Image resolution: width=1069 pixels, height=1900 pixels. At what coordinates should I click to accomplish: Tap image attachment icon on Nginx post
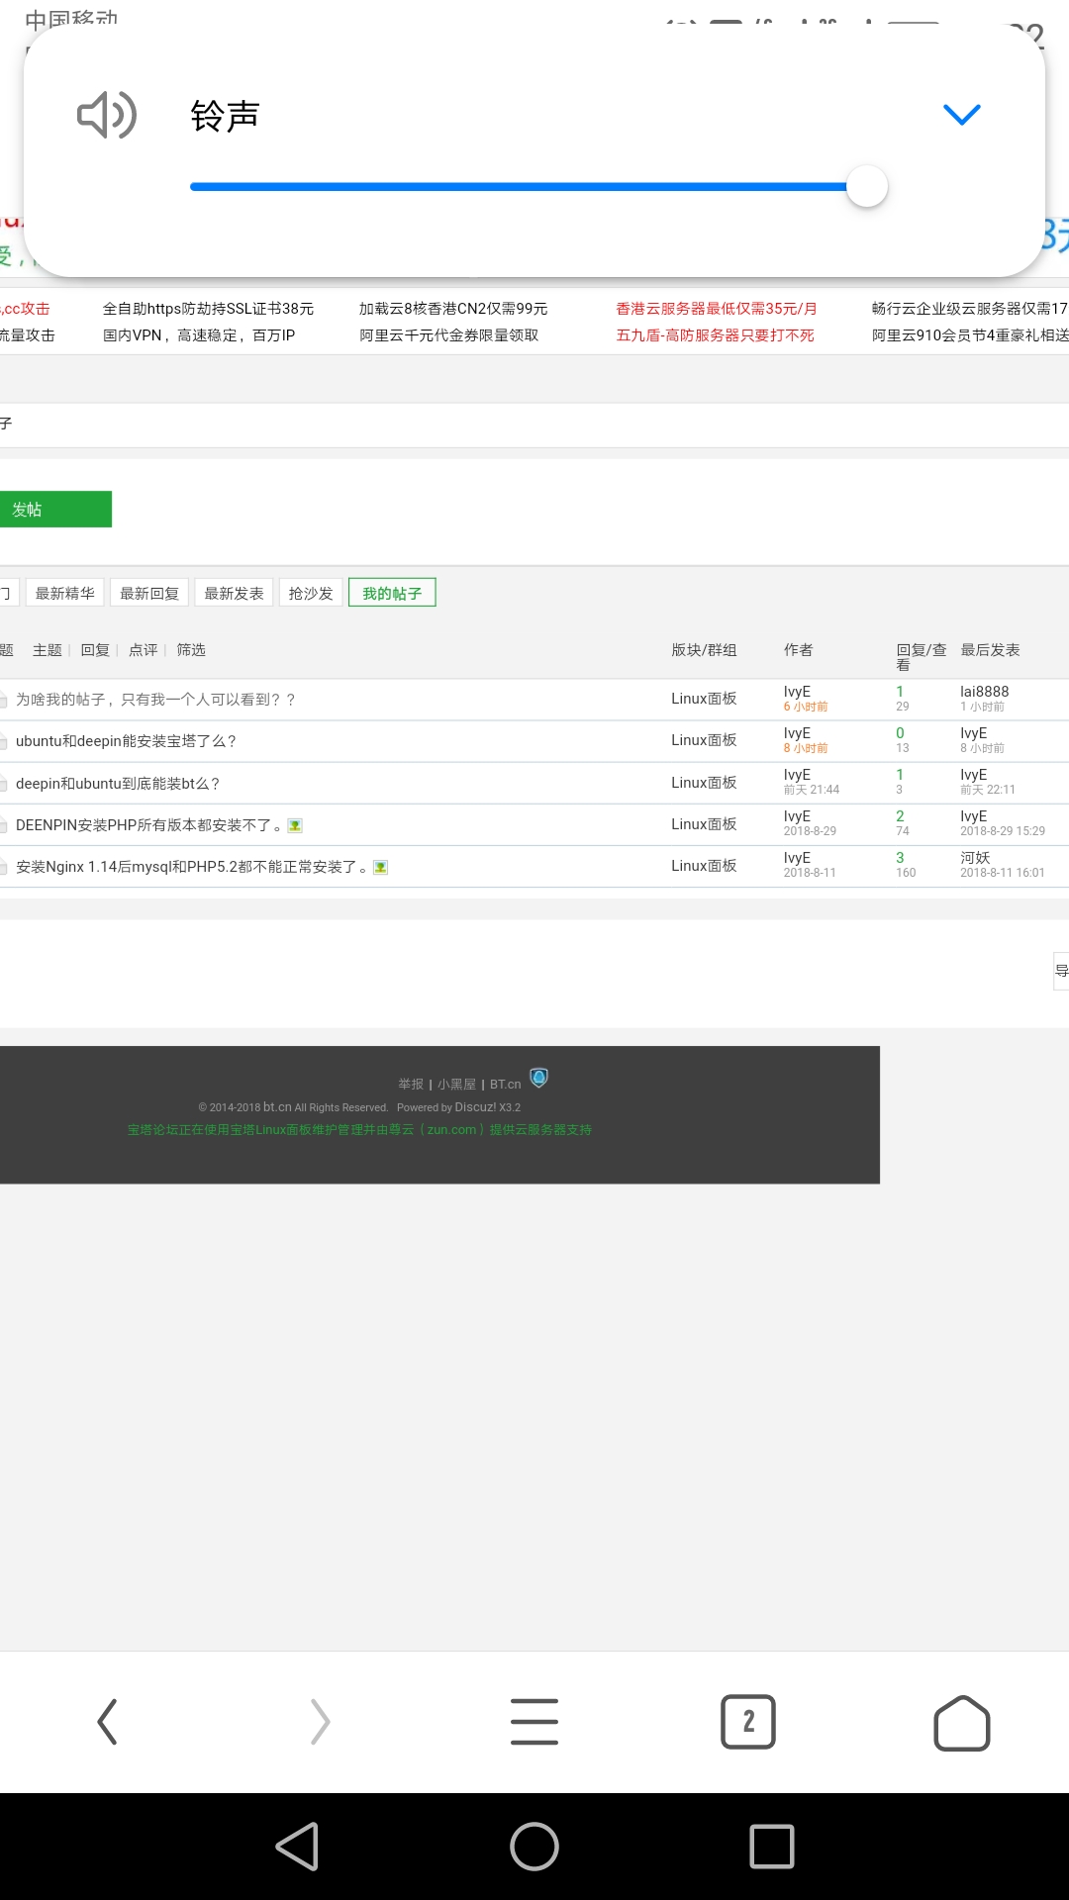tap(380, 867)
